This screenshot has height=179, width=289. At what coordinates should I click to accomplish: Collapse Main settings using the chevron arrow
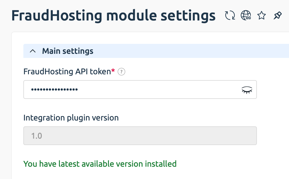[x=33, y=51]
